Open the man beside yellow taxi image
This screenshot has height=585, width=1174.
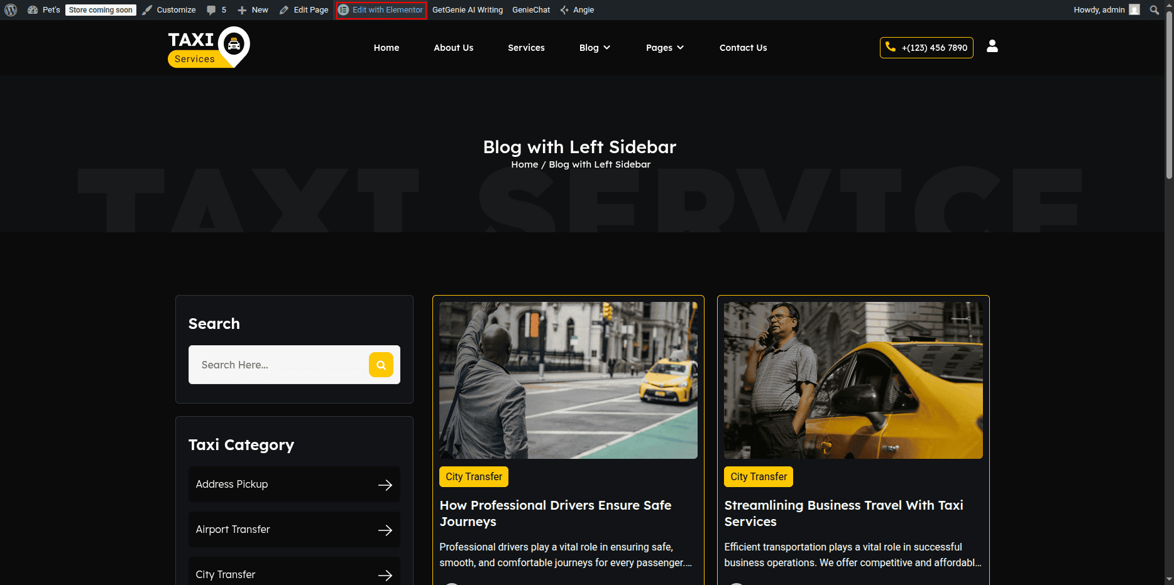click(x=853, y=380)
